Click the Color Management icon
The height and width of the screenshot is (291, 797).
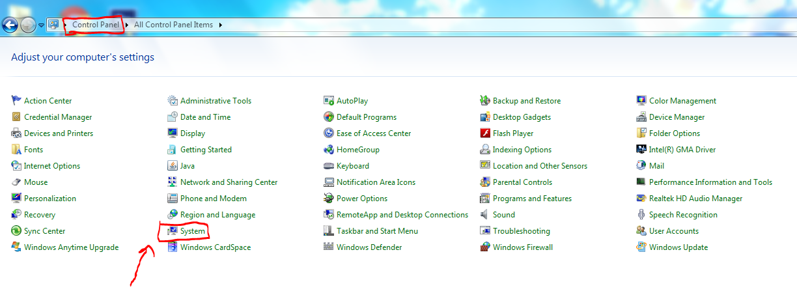641,100
